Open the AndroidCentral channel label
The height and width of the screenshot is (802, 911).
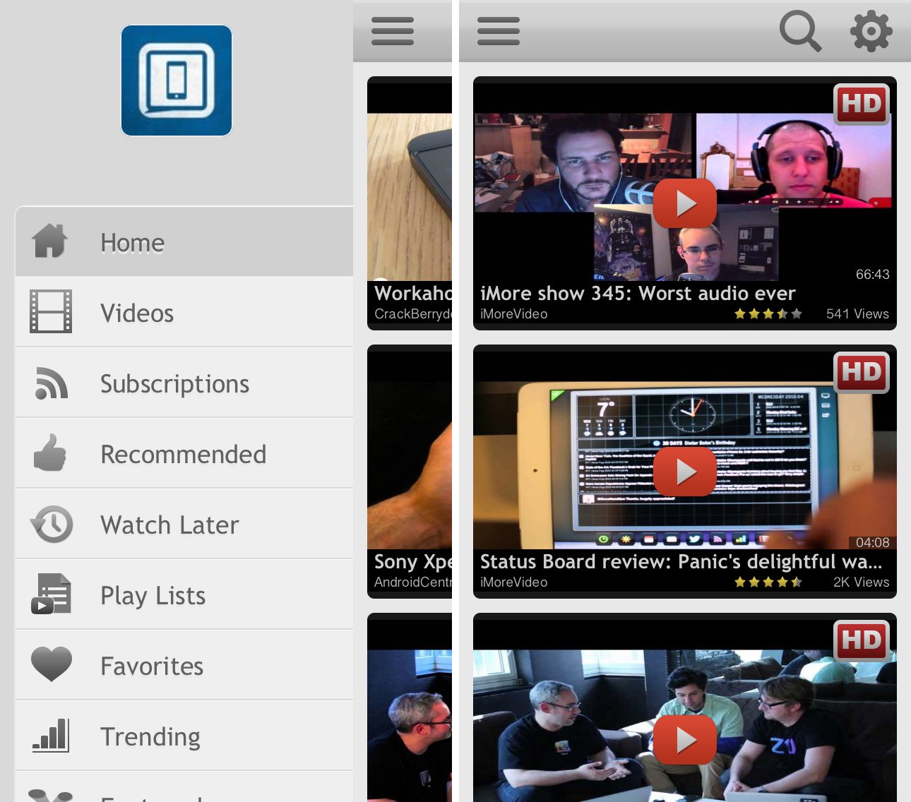pyautogui.click(x=413, y=582)
